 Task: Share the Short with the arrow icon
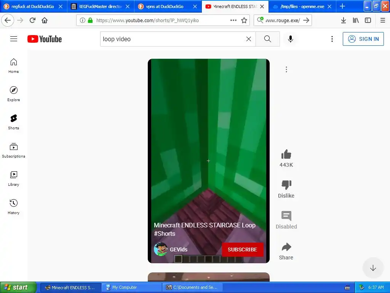286,247
